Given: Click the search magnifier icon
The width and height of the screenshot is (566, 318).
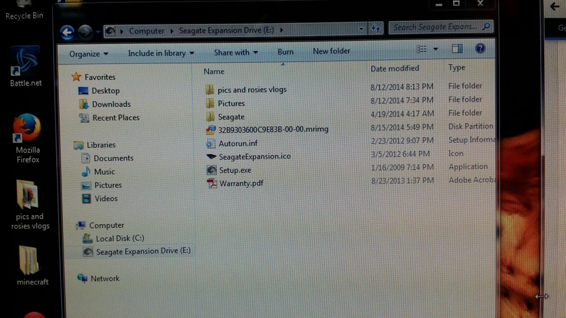Looking at the screenshot, I should click(x=487, y=26).
